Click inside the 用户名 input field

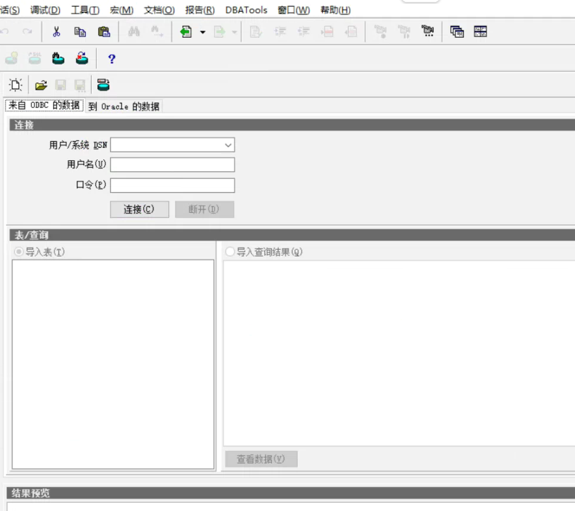coord(172,164)
